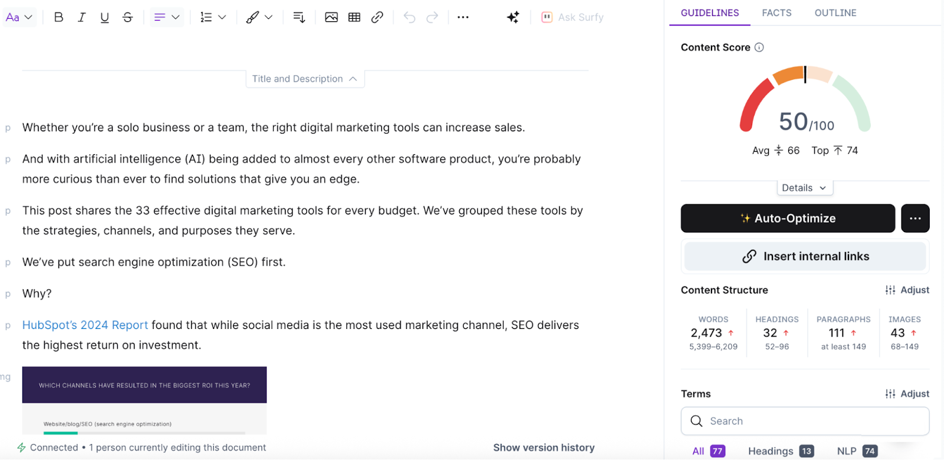Collapse Title and Description section
Viewport: 944px width, 460px height.
point(305,79)
